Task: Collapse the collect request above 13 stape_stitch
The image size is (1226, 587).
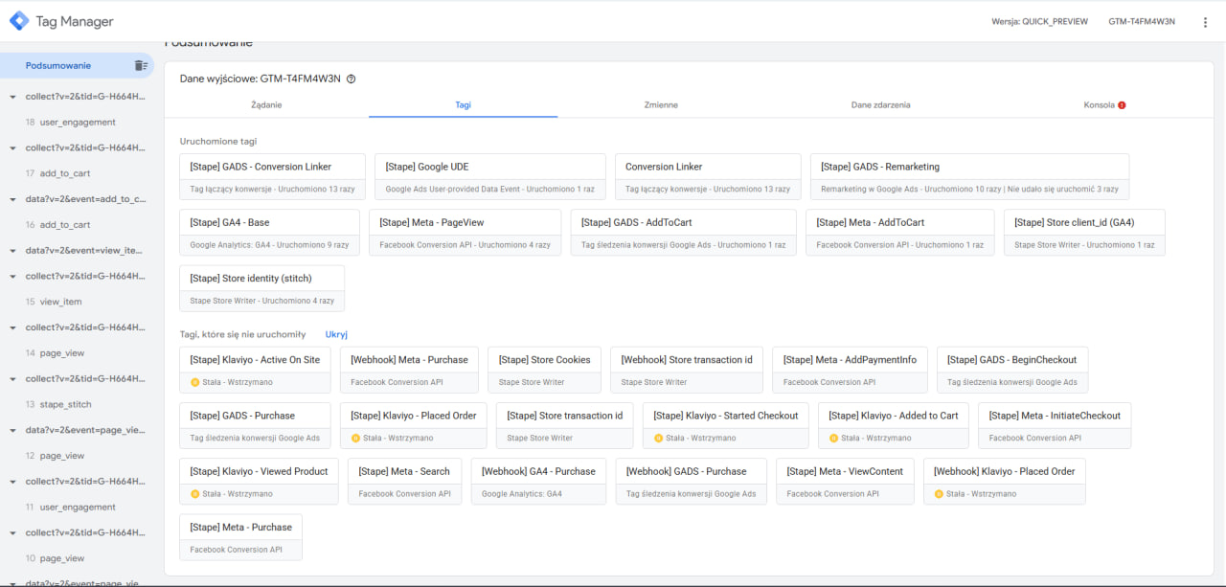Action: 12,379
